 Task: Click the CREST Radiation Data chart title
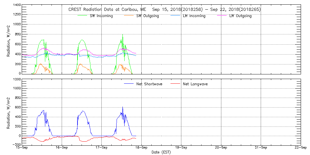coord(164,10)
